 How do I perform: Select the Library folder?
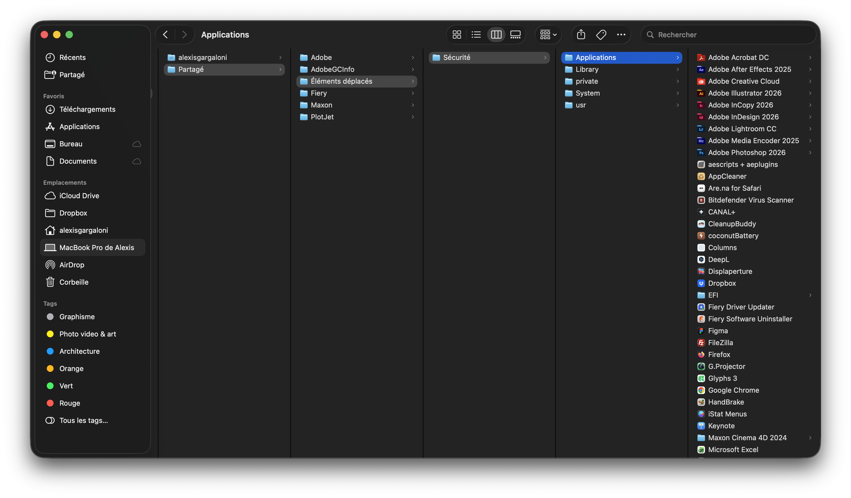pyautogui.click(x=587, y=69)
